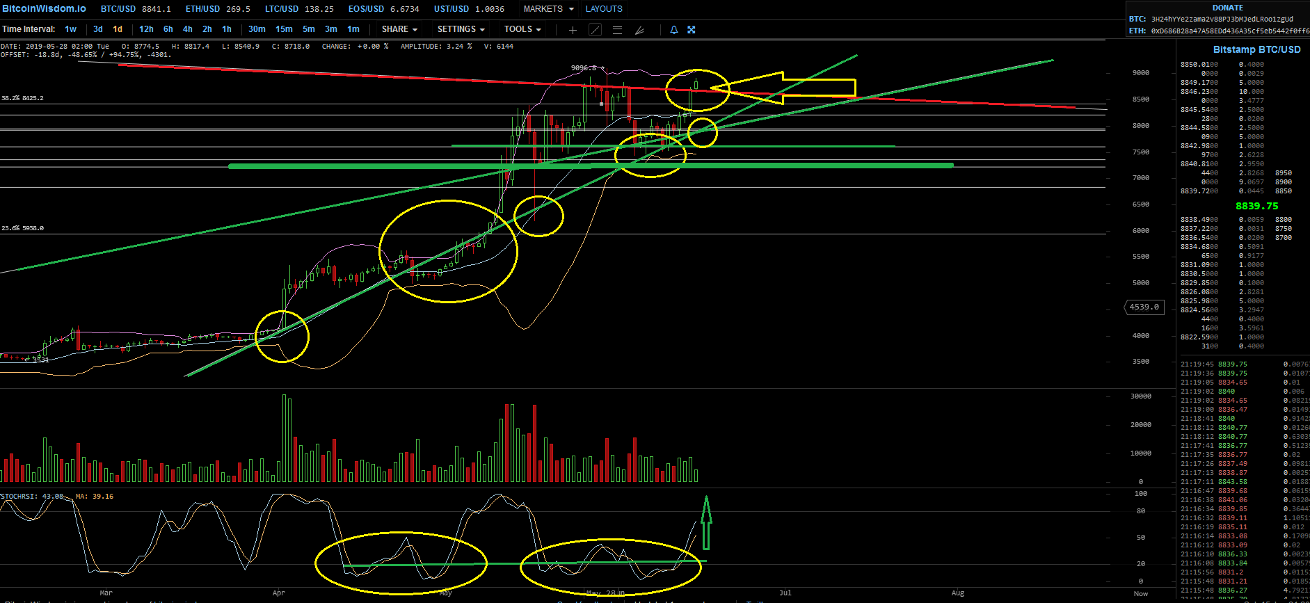
Task: Select the ETH donation address text
Action: [x=1230, y=31]
